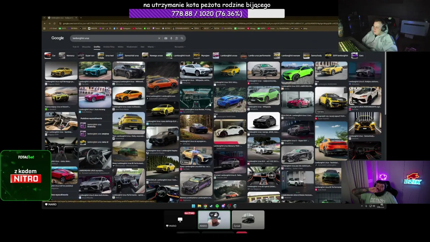
Task: Open the Krótkie filmy tab
Action: coord(109,47)
